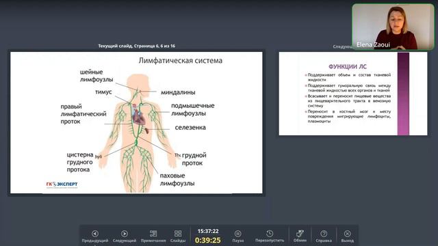Click the 'шейные лимфоузлы' label
438x246 pixels.
tap(96, 76)
